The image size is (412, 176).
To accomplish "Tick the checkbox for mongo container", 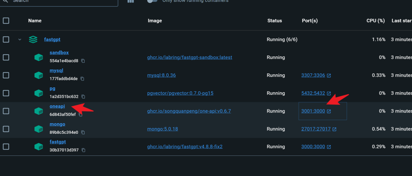I will pyautogui.click(x=6, y=129).
